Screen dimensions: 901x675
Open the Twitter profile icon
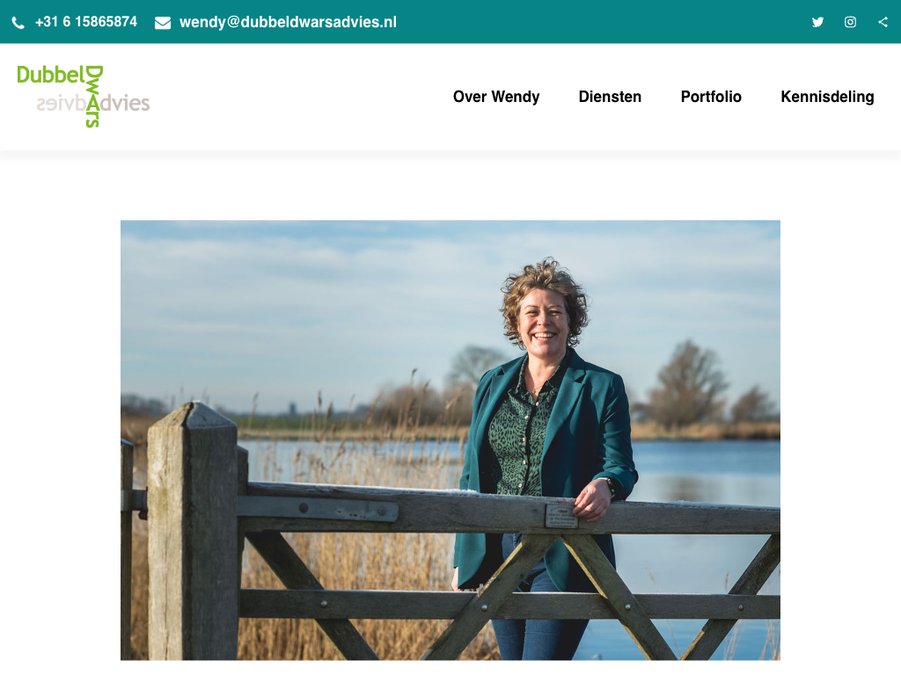[x=817, y=22]
